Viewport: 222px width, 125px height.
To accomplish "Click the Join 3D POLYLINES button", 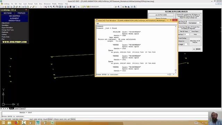I will tap(161, 15).
